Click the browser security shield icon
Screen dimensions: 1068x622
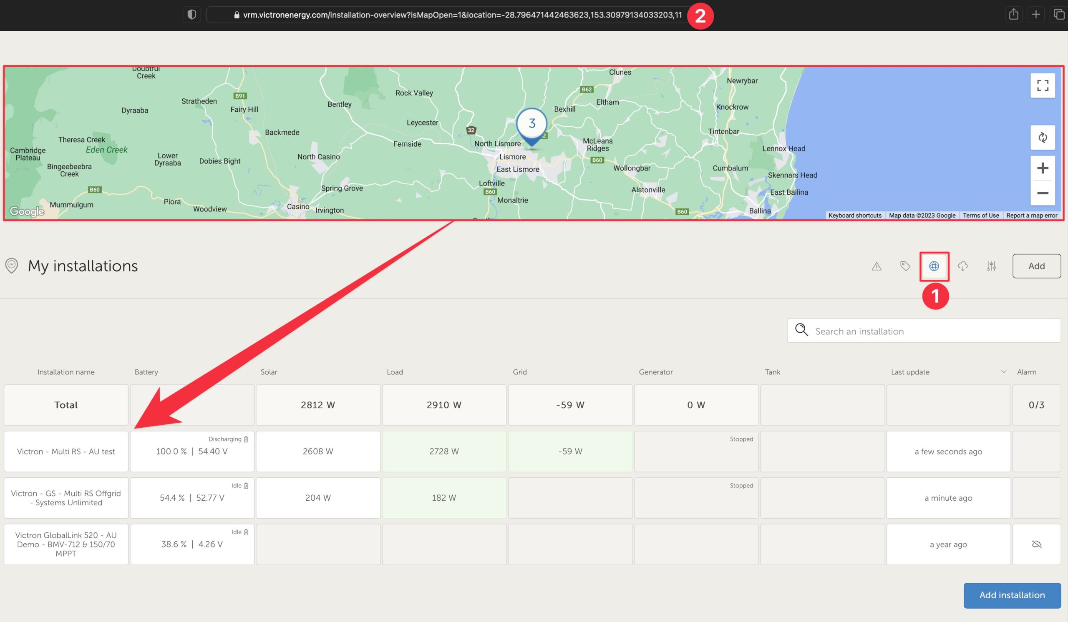(x=192, y=15)
